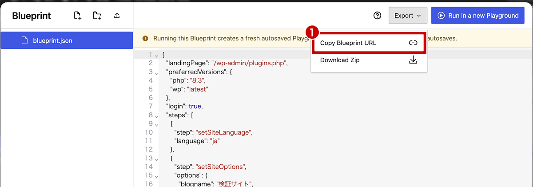
Task: Click the link icon beside Copy Blueprint URL
Action: coord(413,43)
